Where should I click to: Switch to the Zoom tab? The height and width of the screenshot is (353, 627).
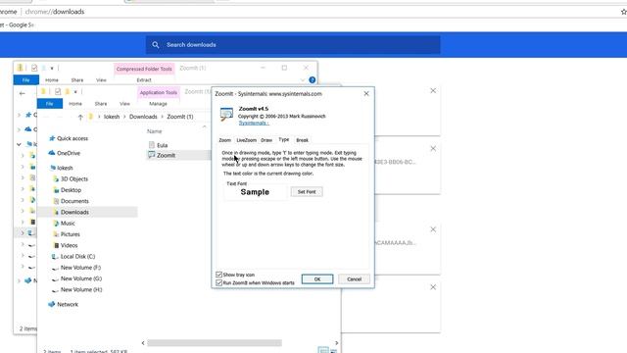coord(224,140)
